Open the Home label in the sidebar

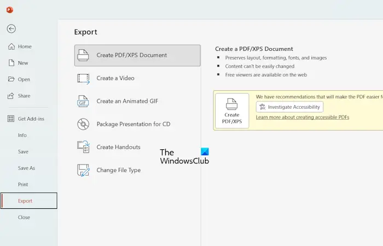[x=25, y=46]
